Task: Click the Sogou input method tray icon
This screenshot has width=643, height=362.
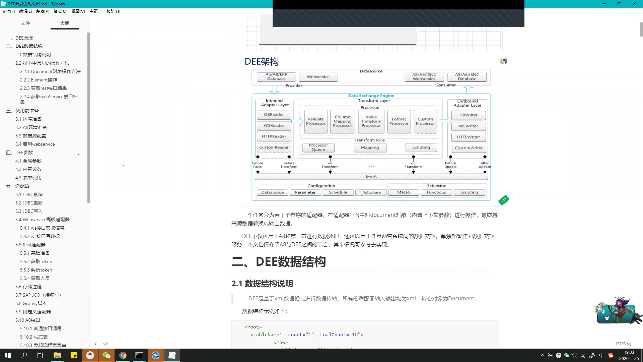Action: [x=611, y=355]
